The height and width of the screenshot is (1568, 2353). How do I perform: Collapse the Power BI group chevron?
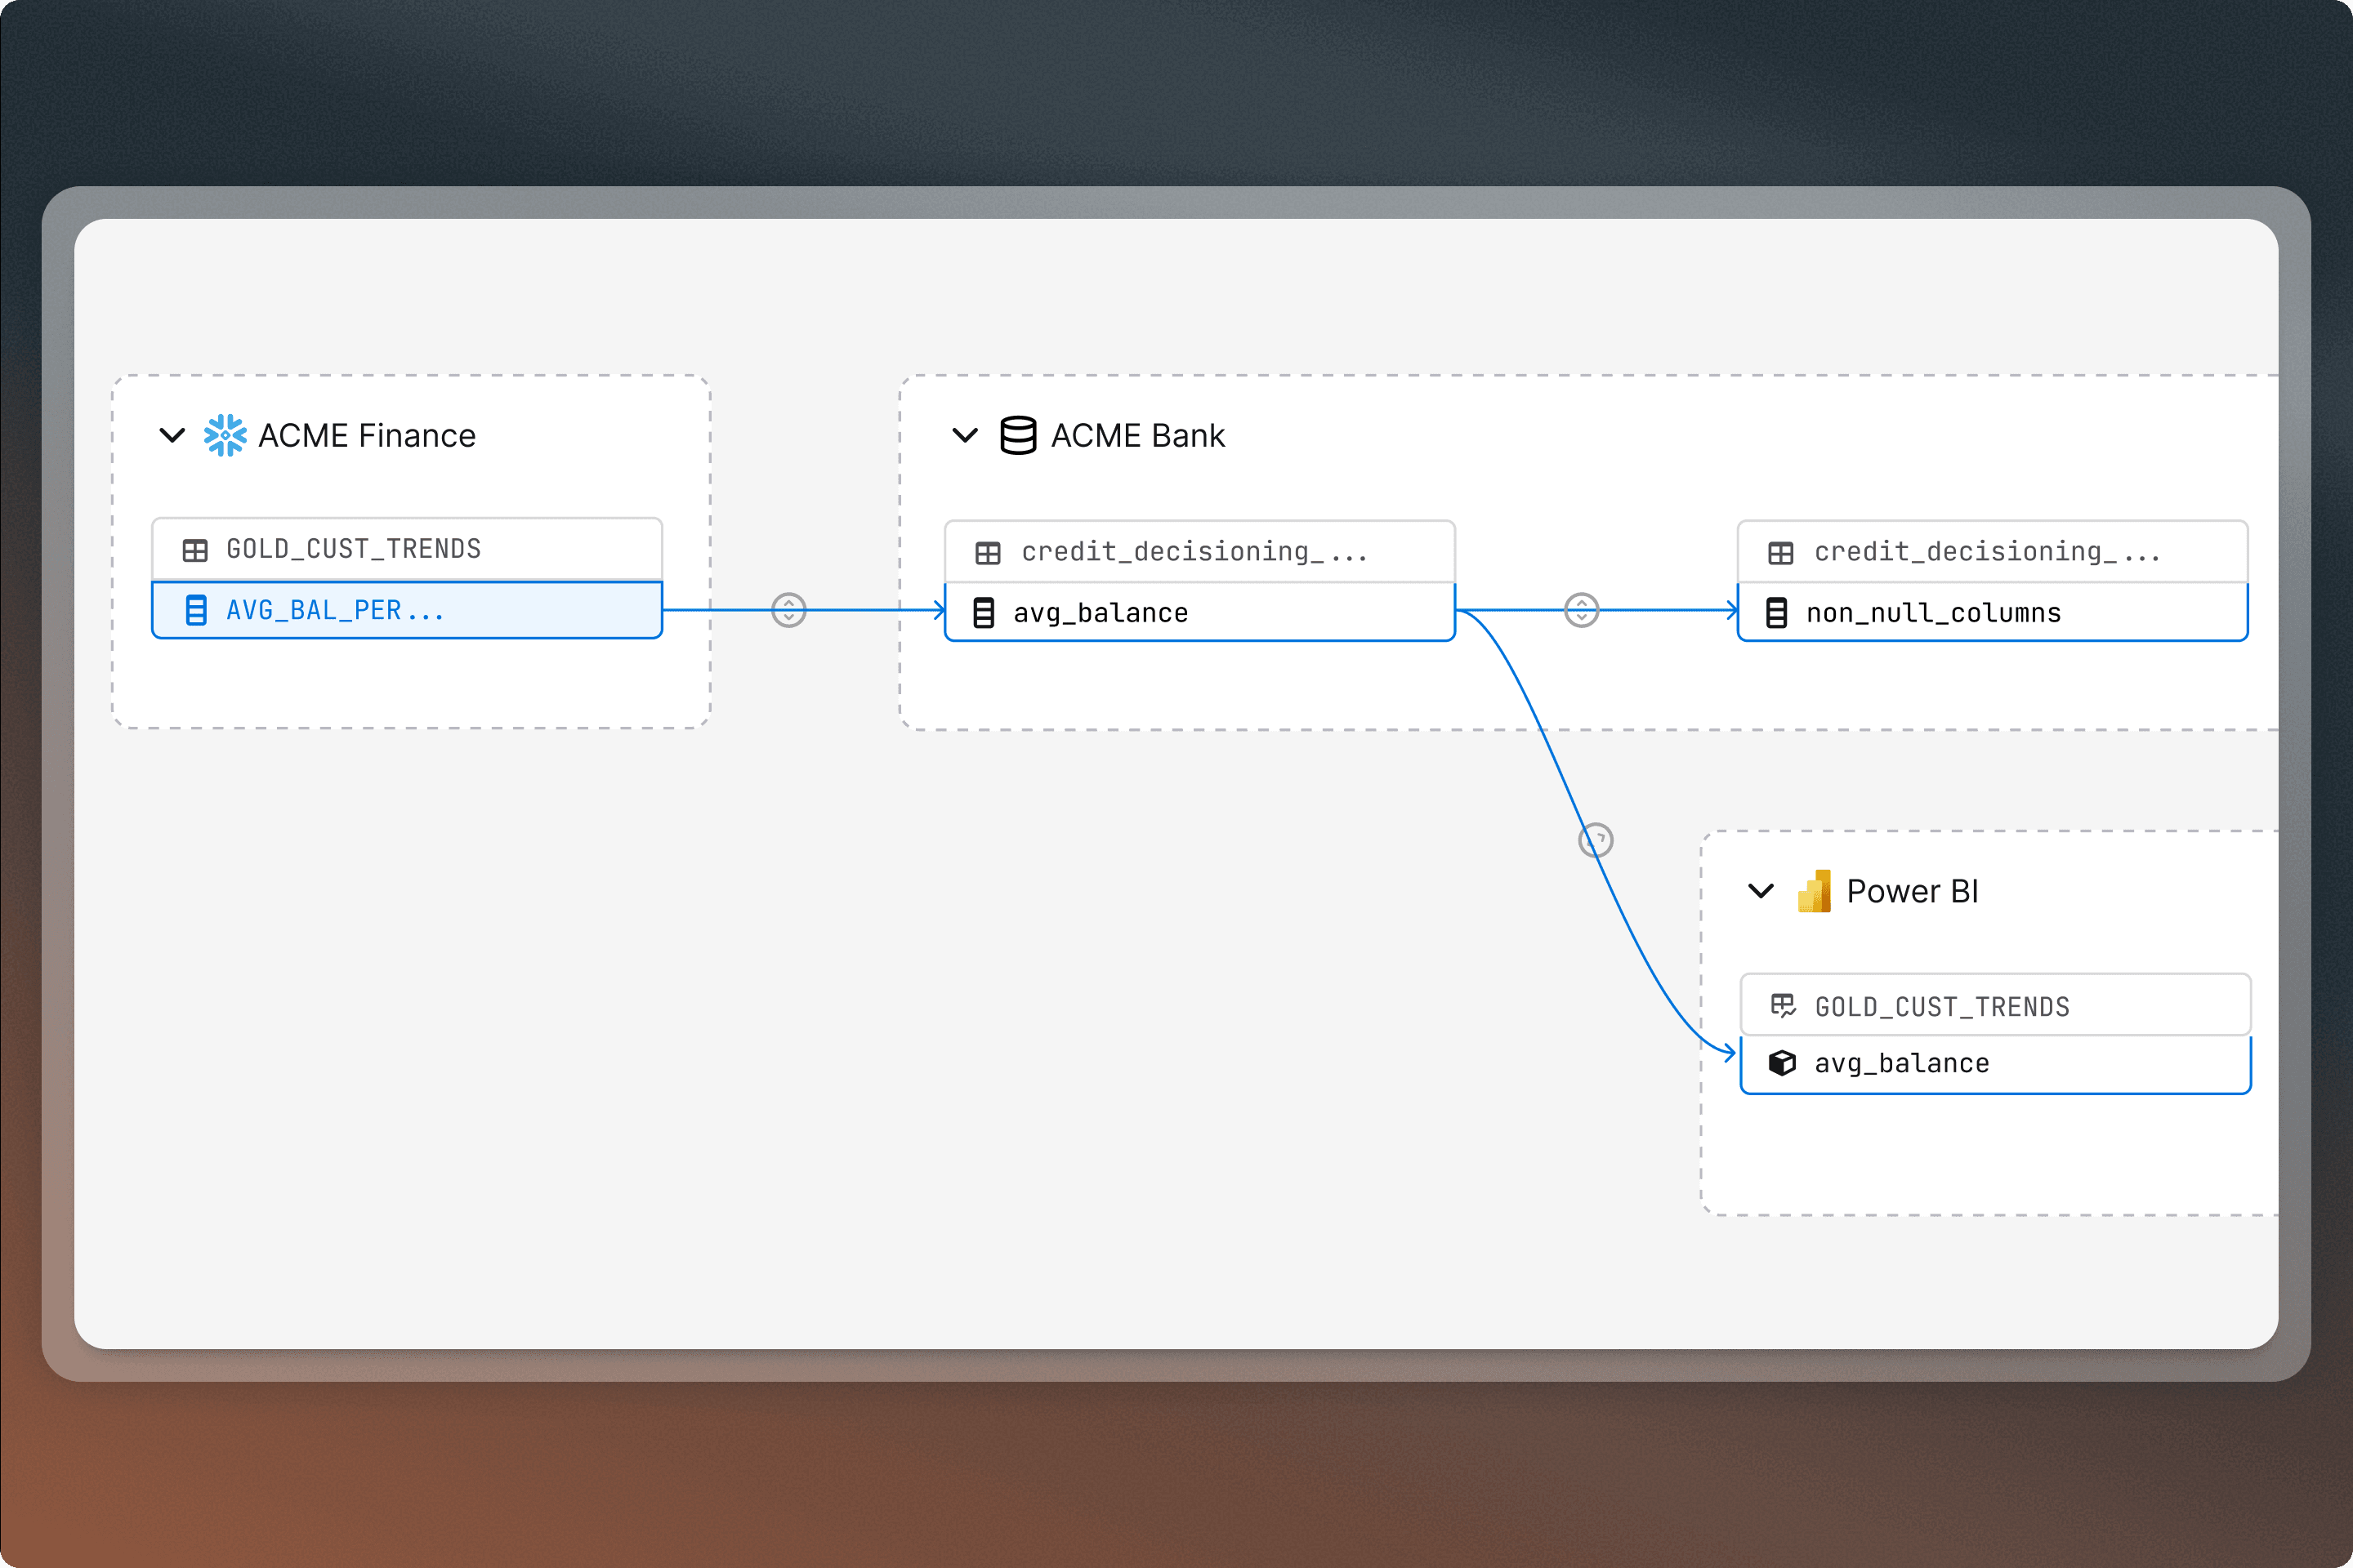tap(1761, 890)
